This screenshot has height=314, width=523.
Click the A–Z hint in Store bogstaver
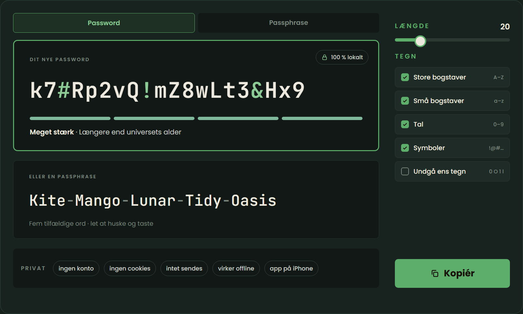point(498,77)
